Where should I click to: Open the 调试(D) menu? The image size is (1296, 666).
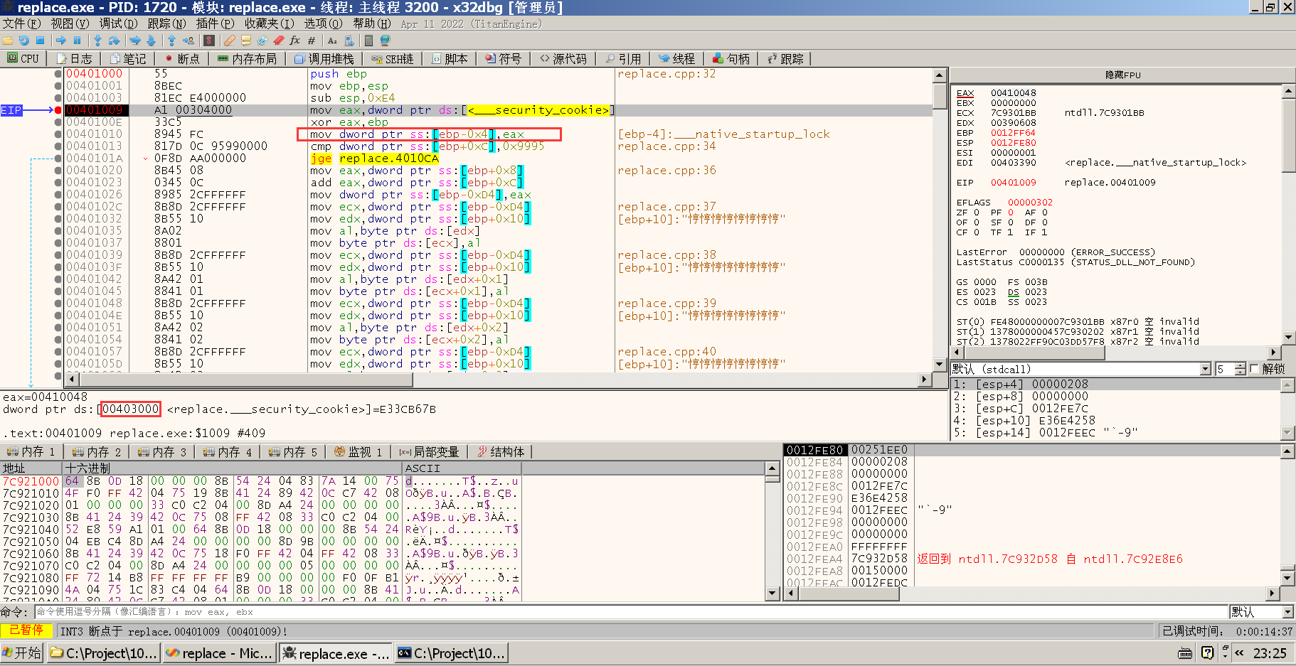point(118,23)
